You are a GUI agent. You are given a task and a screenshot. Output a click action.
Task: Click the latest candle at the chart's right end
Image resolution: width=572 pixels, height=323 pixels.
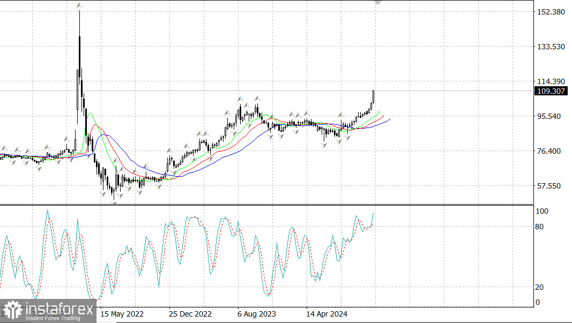click(373, 97)
